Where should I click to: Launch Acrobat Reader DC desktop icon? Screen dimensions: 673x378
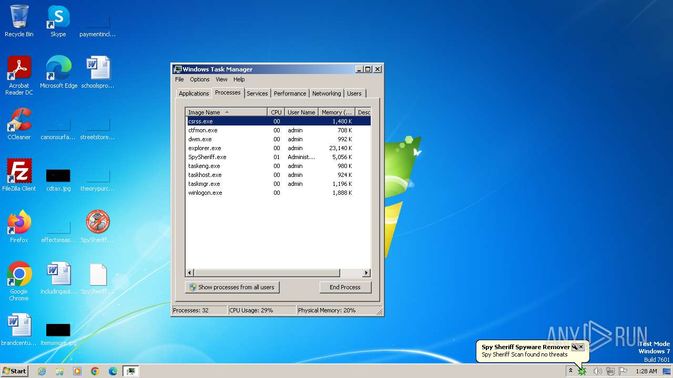coord(19,75)
